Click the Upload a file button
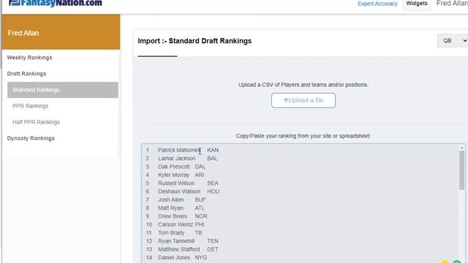Screen dimensions: 468x263 (x=303, y=101)
